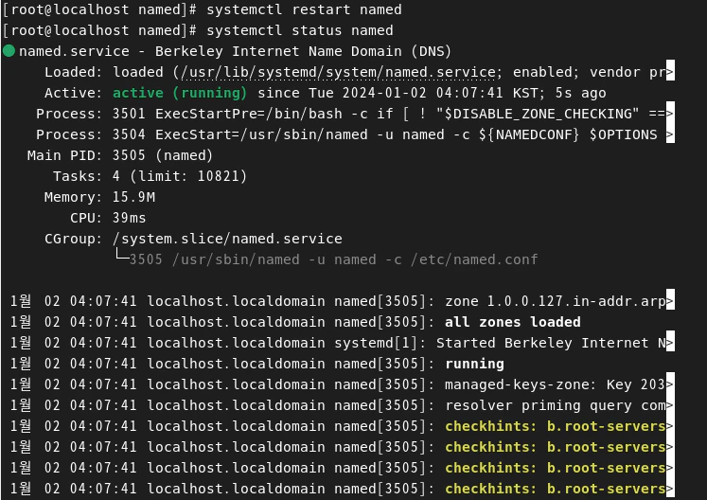Select the 'systemctl status named' command text

click(300, 30)
